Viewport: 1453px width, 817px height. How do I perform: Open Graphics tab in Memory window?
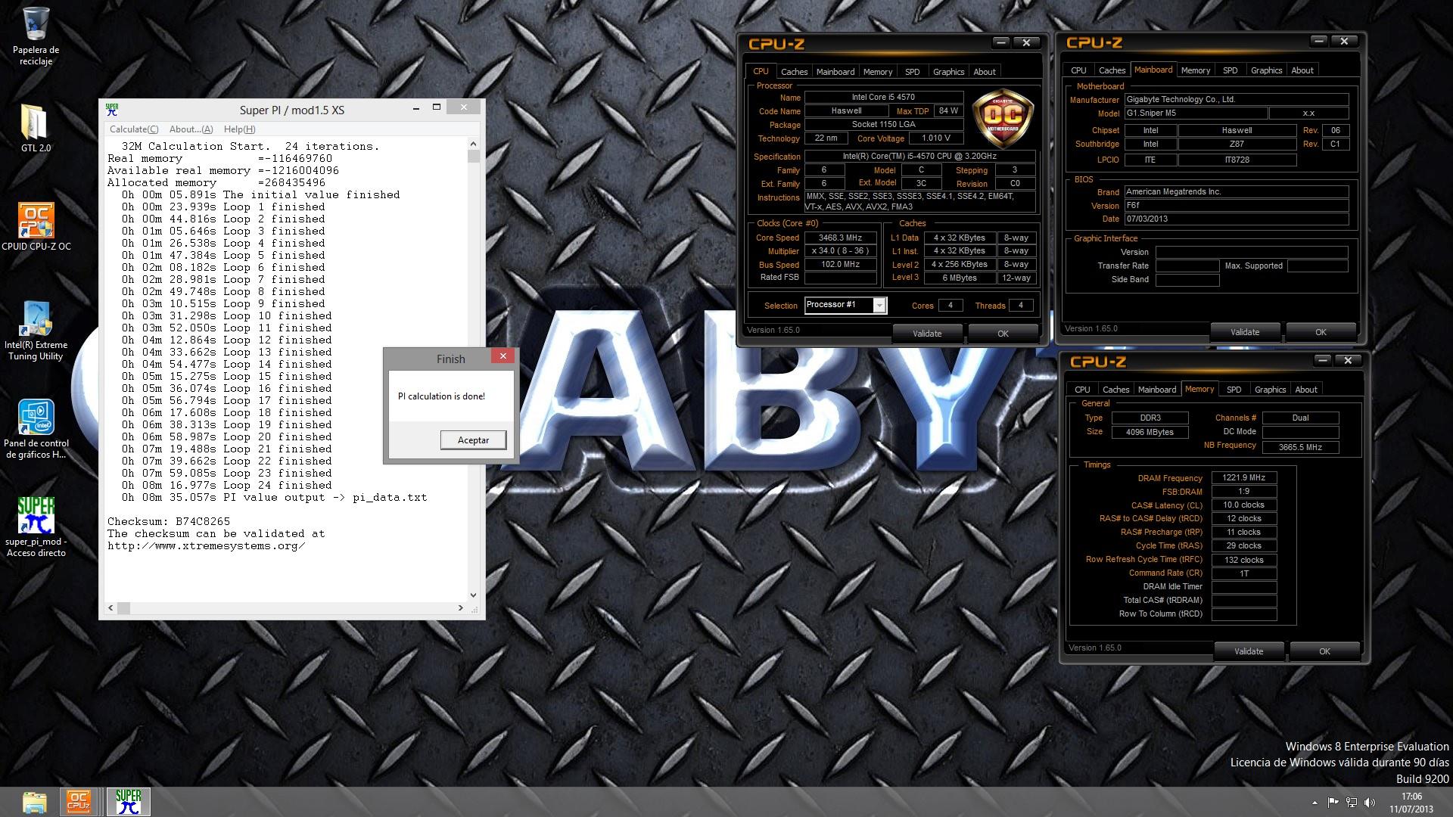coord(1270,390)
